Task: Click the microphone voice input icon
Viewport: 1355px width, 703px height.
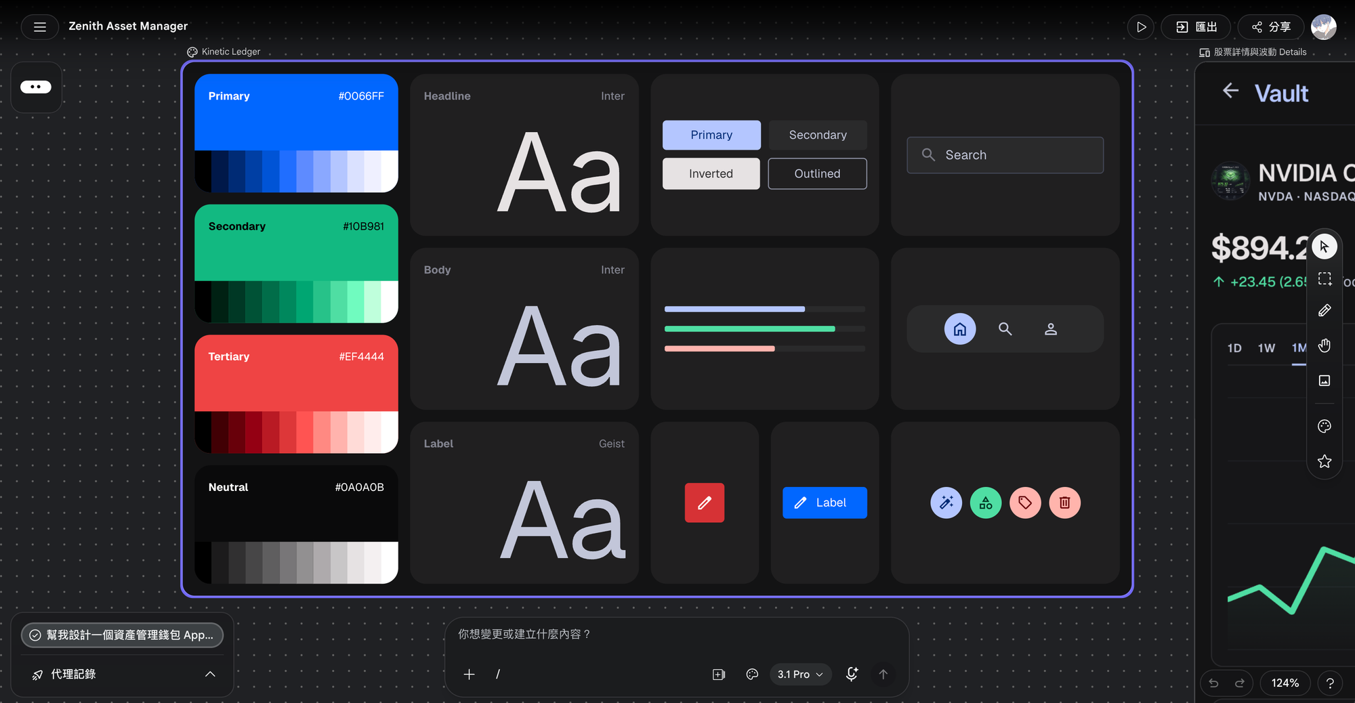Action: [852, 674]
